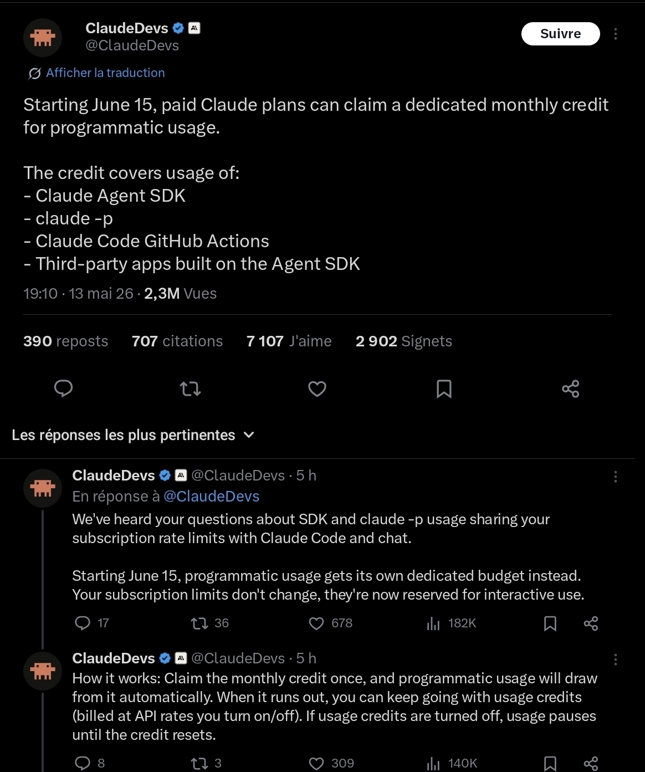Share the first reply
Screen dimensions: 645x772
(x=591, y=623)
